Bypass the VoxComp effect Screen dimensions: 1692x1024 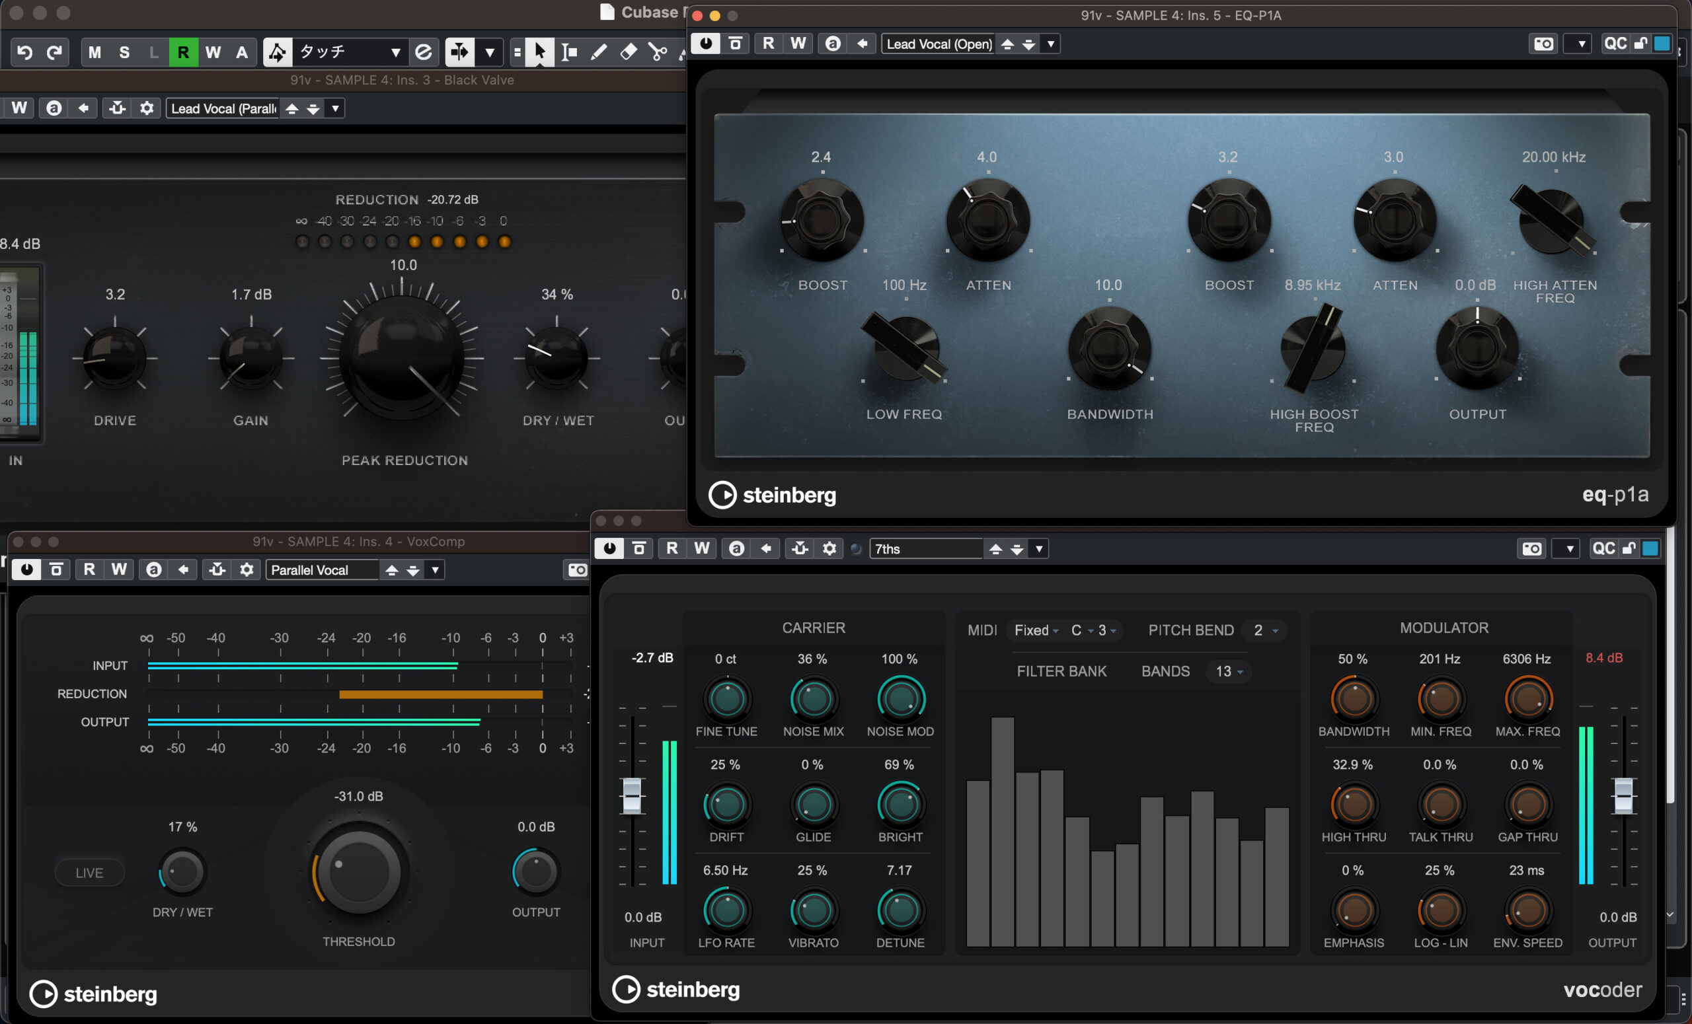coord(56,569)
